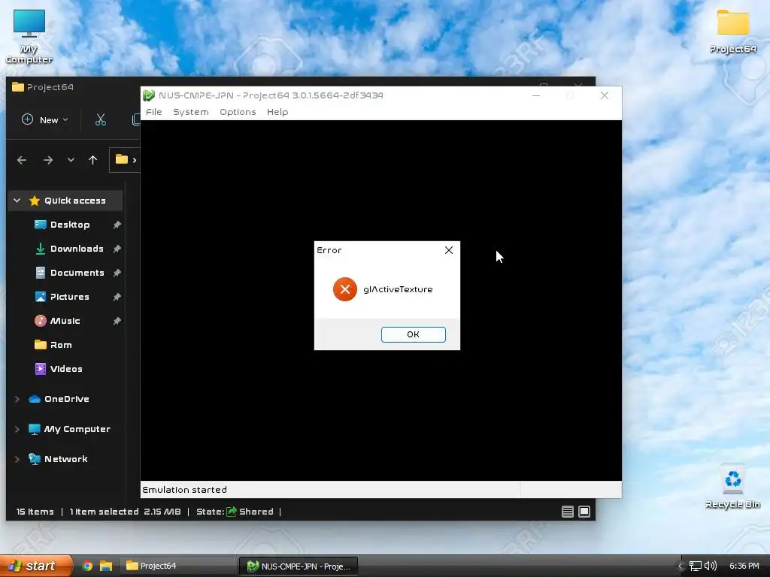Open Downloads in Quick access
This screenshot has width=770, height=577.
[77, 249]
